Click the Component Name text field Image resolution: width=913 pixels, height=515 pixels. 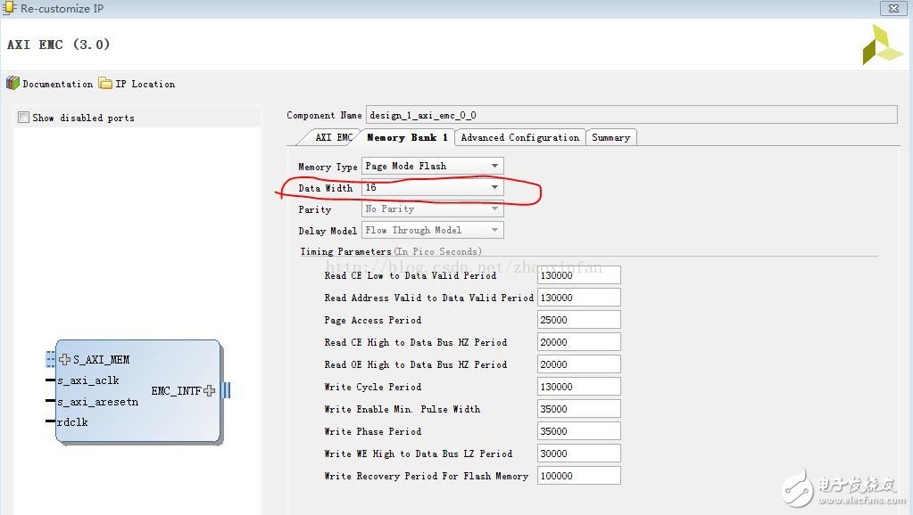[630, 115]
